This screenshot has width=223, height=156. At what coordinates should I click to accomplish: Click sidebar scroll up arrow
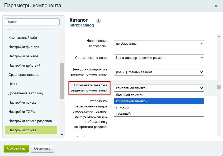pos(62,32)
